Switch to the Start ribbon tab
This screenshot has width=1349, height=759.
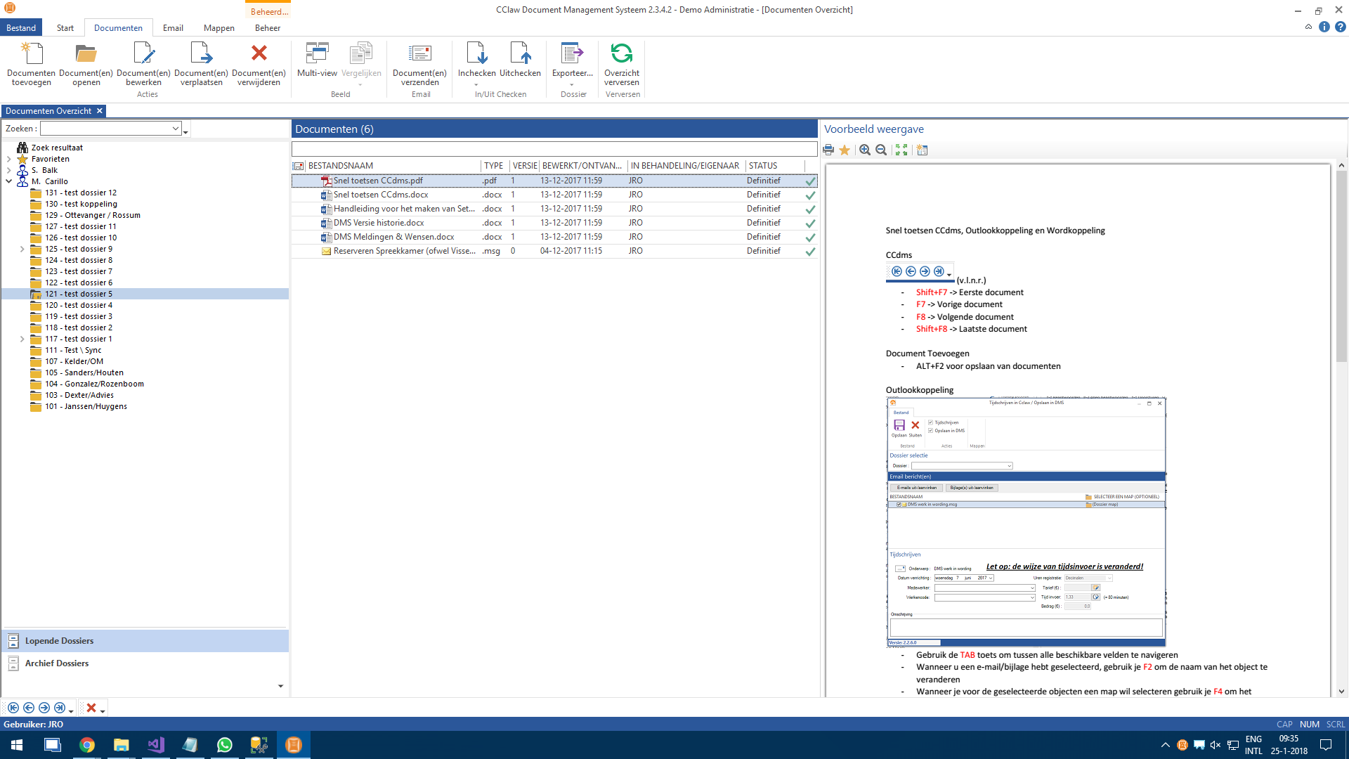[65, 27]
